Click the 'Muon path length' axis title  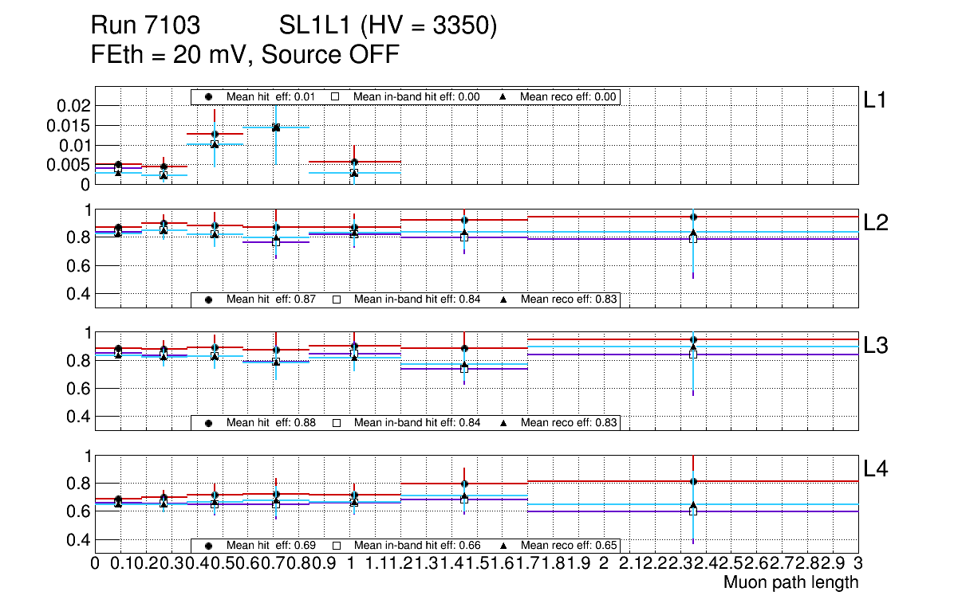click(x=790, y=582)
